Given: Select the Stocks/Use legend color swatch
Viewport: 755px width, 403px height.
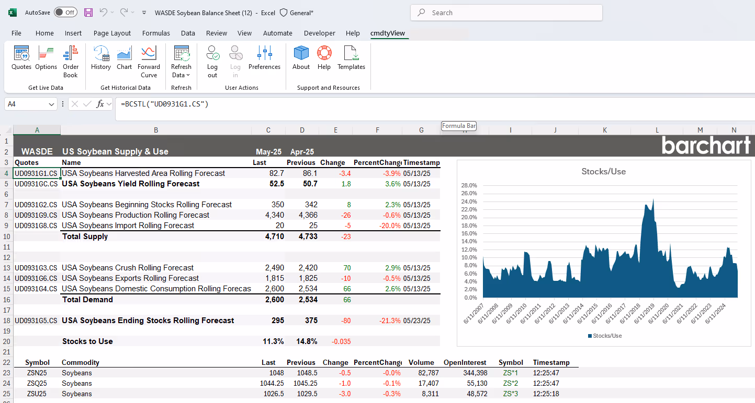Looking at the screenshot, I should point(590,336).
